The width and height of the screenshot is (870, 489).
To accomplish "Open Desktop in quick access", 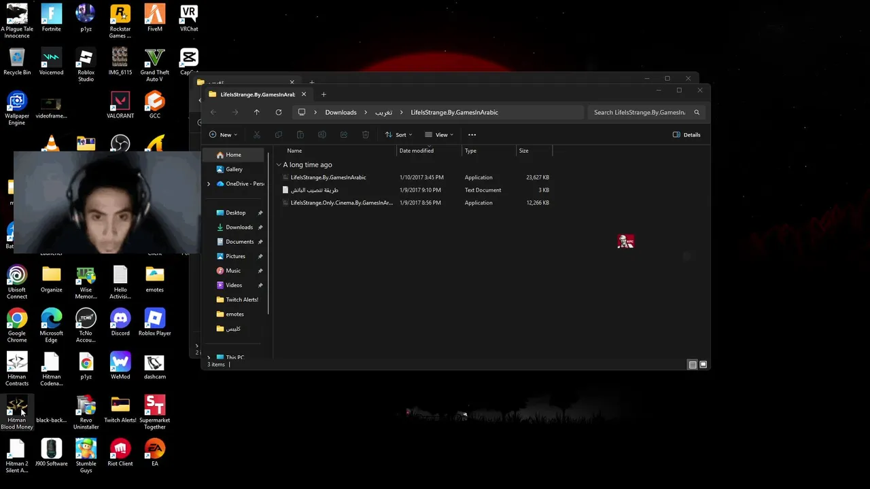I will coord(235,213).
